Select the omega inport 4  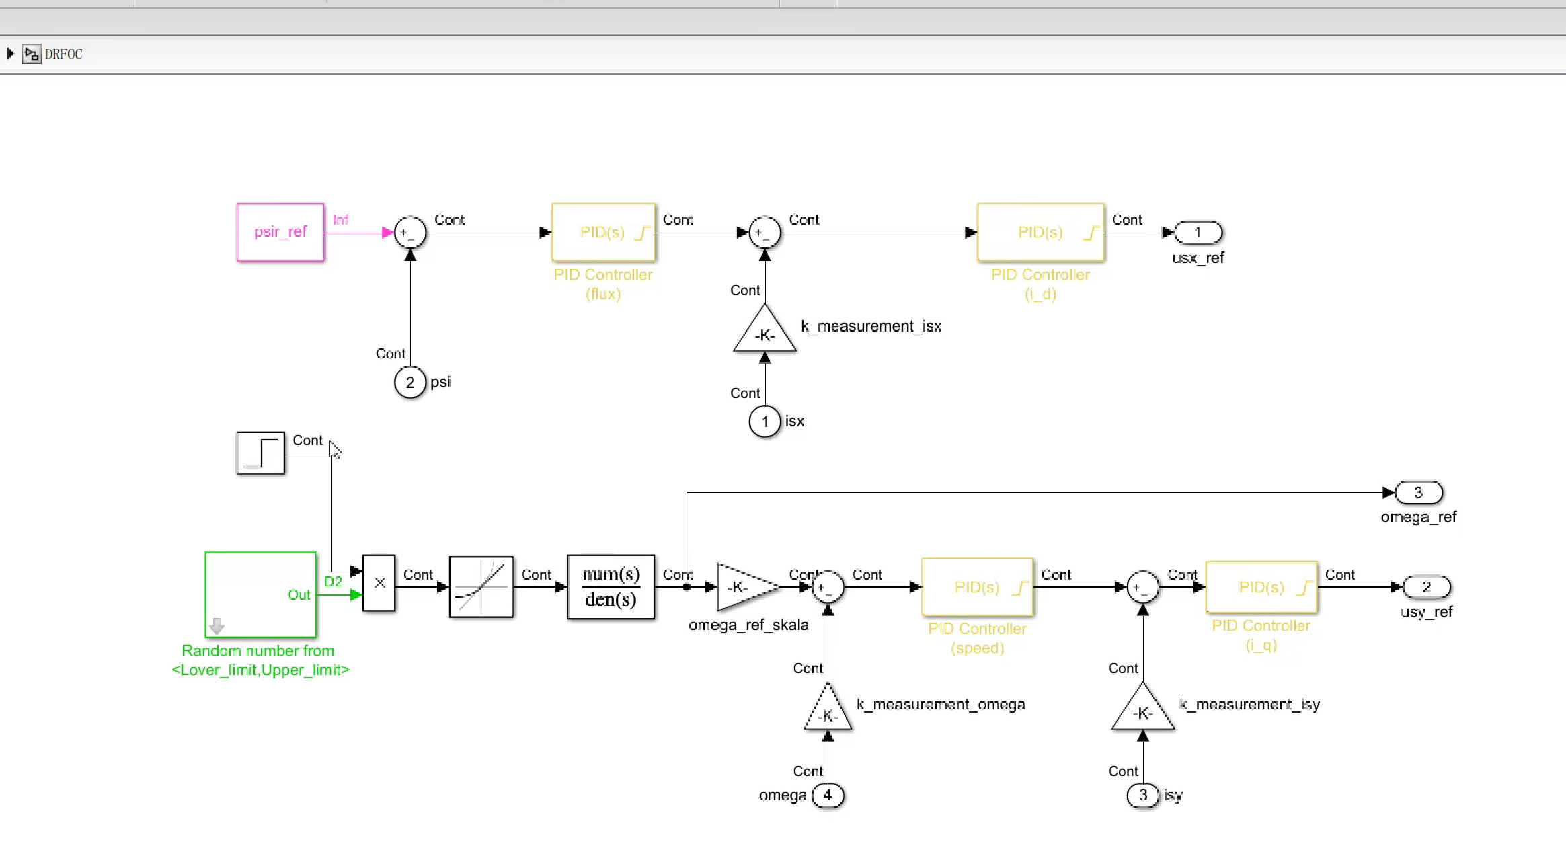pyautogui.click(x=827, y=795)
